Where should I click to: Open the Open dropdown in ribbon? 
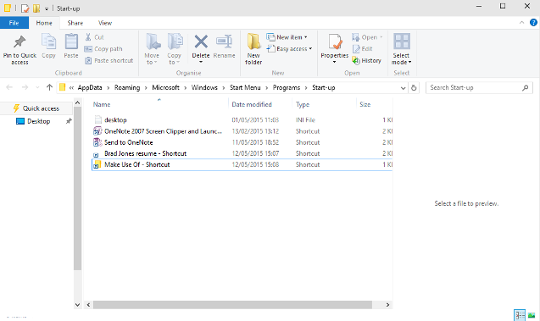367,37
